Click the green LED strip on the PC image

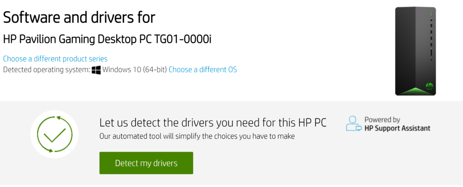coord(415,91)
